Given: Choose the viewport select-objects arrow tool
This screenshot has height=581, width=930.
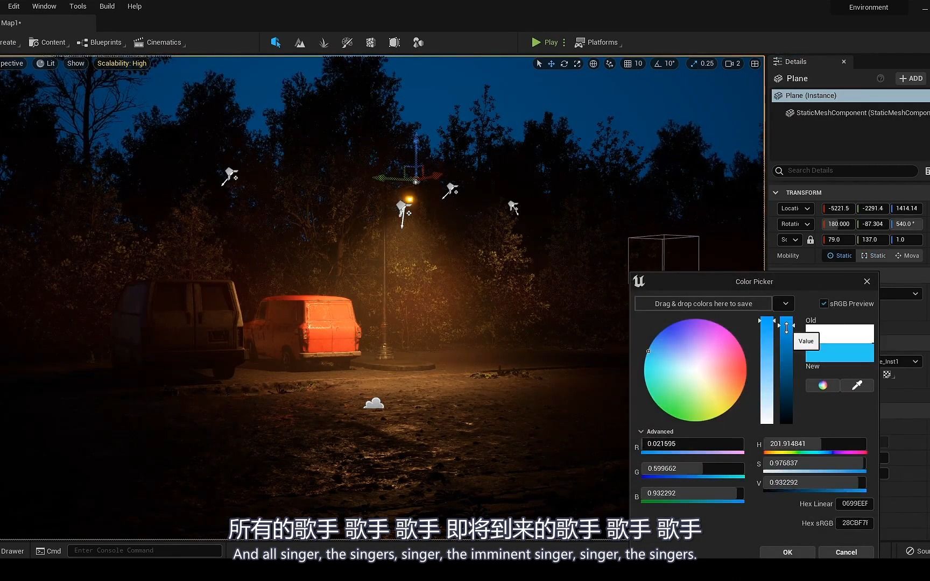Looking at the screenshot, I should pos(539,63).
